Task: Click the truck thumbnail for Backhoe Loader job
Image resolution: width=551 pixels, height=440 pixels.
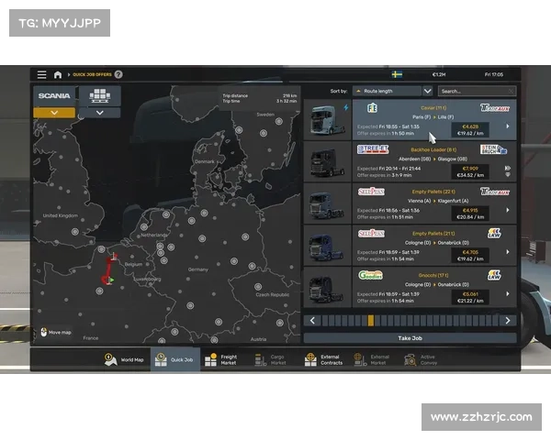Action: (x=327, y=161)
